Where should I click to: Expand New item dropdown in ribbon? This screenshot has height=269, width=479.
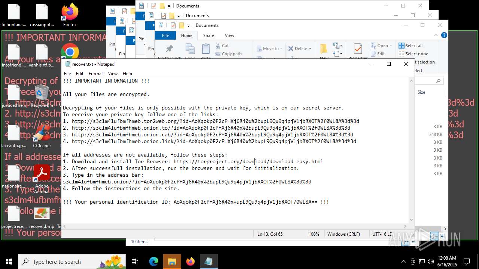click(338, 46)
